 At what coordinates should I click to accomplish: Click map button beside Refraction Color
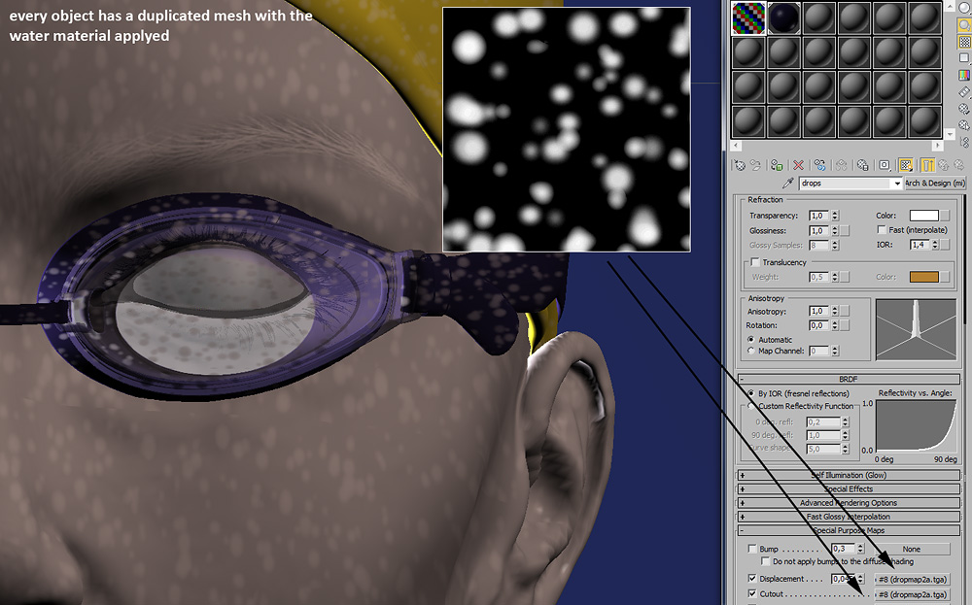[945, 216]
